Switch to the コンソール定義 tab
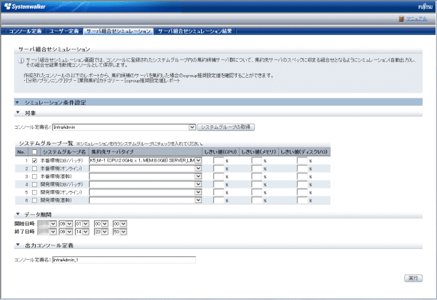The image size is (437, 300). tap(25, 32)
